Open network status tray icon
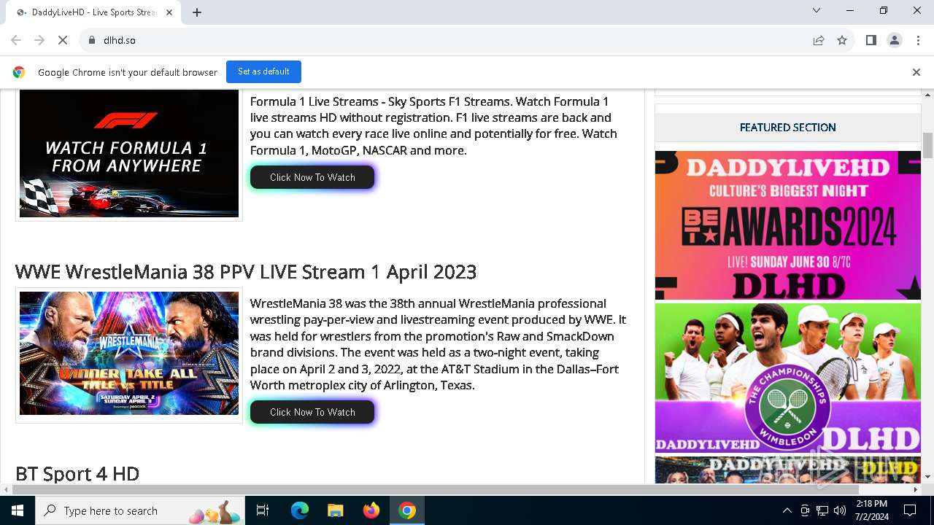Screen dimensions: 934x525 click(x=822, y=510)
